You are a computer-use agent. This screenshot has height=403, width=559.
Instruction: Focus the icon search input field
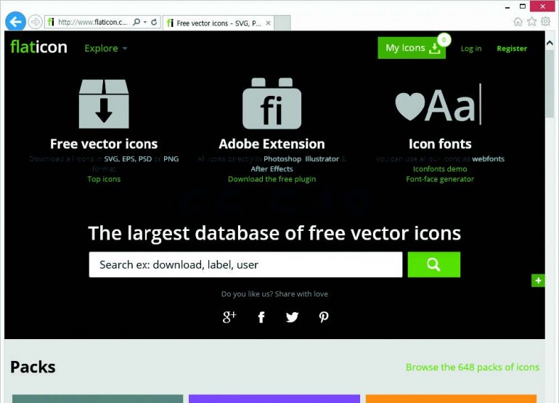click(x=245, y=264)
